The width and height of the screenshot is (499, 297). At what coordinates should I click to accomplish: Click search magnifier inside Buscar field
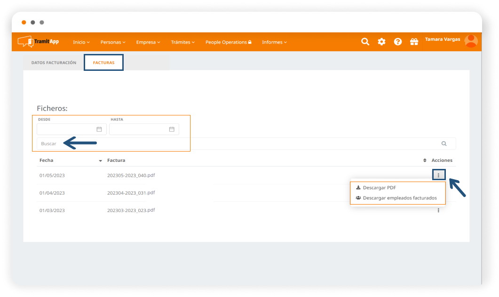(x=444, y=144)
